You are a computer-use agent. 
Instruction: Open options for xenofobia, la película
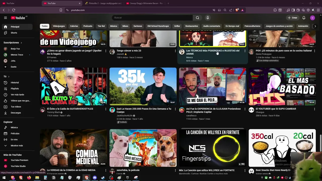[175, 170]
